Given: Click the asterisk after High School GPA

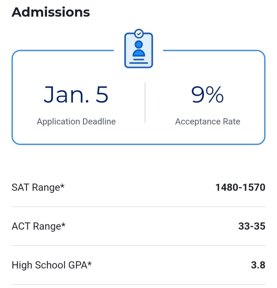Looking at the screenshot, I should 89,264.
